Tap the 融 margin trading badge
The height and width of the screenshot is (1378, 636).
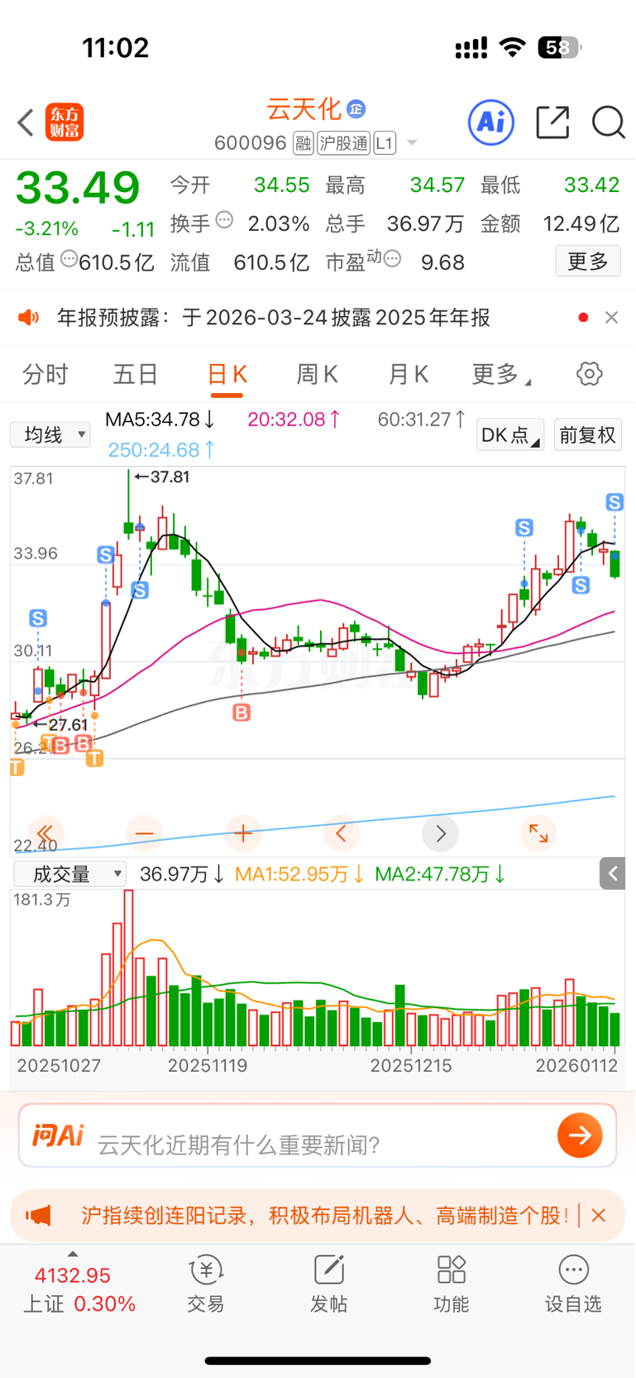point(303,143)
